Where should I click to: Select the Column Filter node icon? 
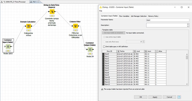click(75, 26)
